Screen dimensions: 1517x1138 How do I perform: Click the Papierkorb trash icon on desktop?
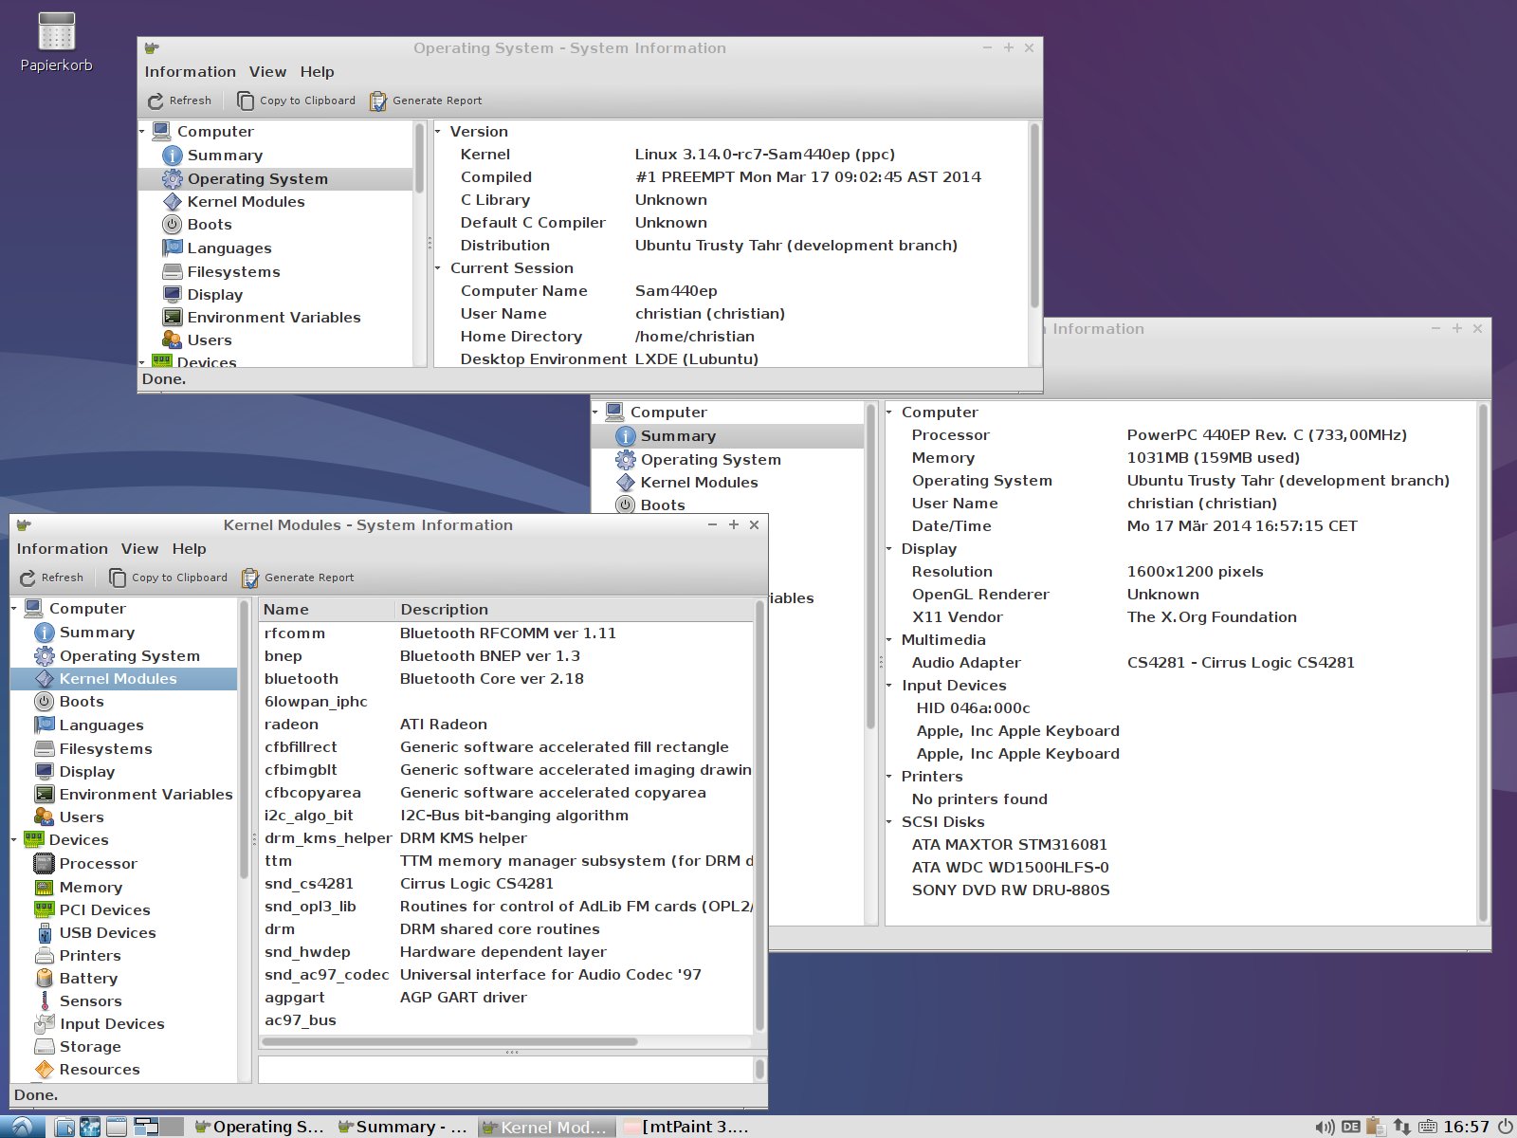(x=56, y=33)
